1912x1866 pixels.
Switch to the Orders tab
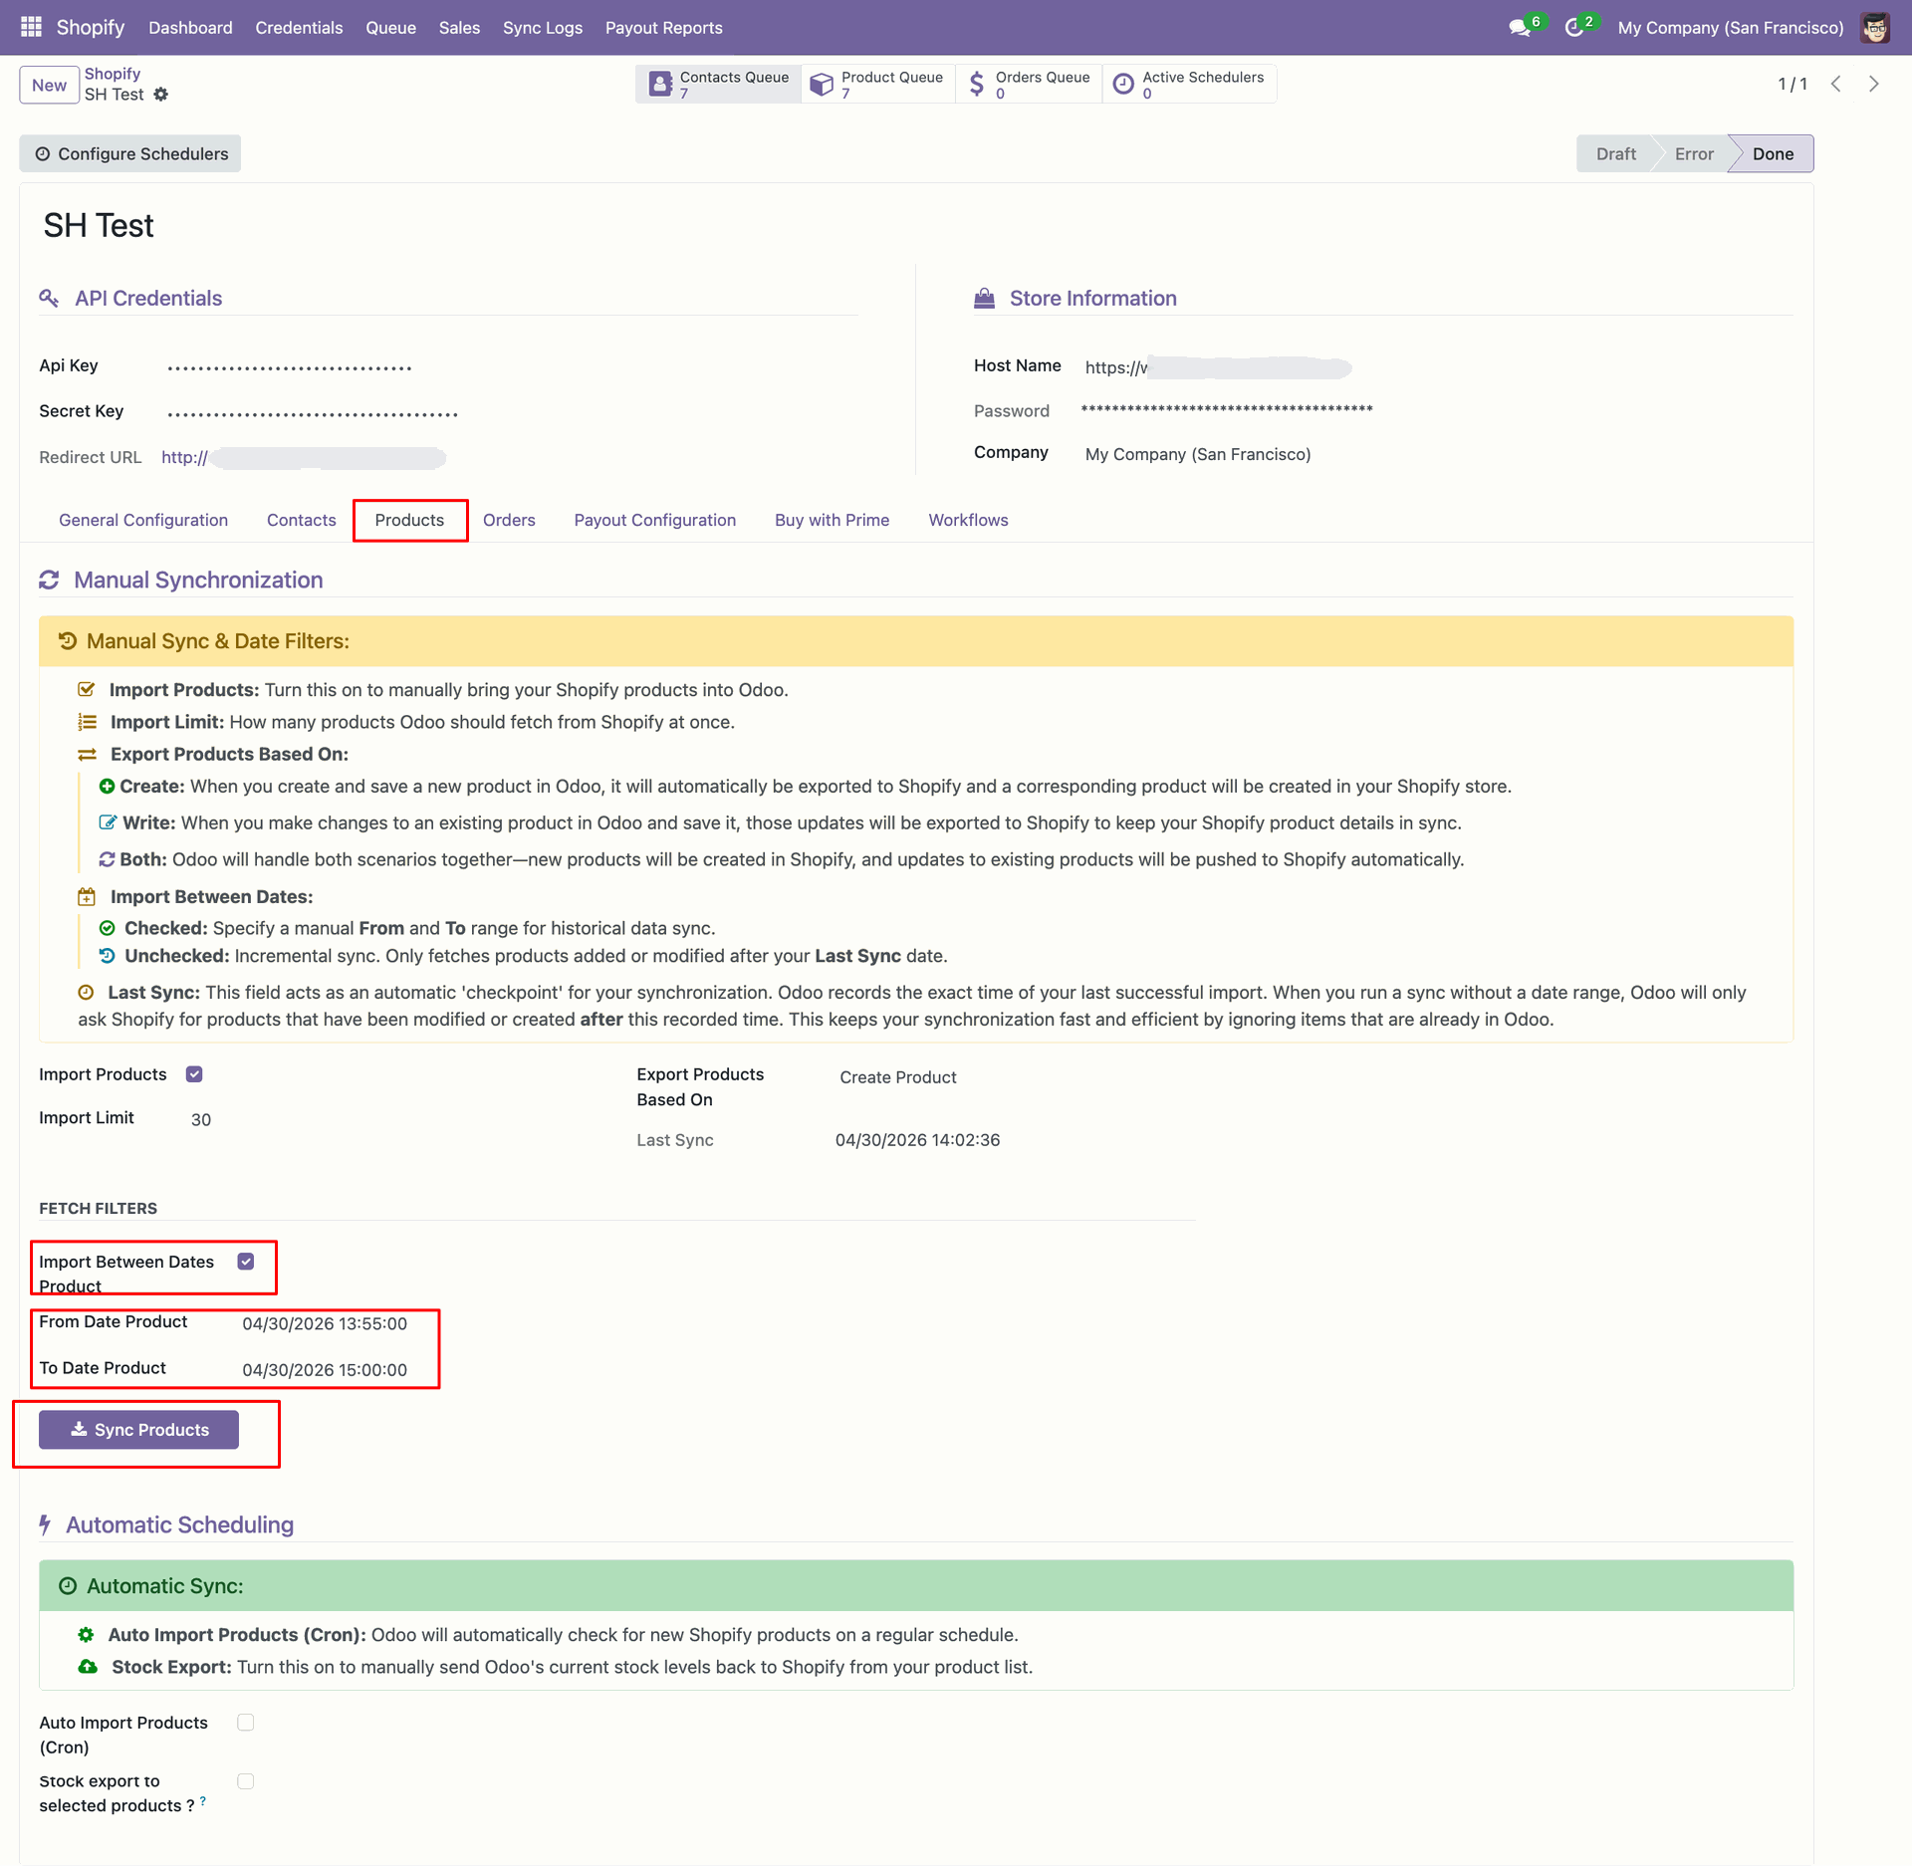coord(509,520)
